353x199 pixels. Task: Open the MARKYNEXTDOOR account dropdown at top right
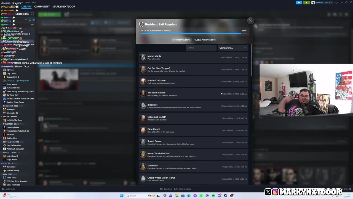(323, 2)
